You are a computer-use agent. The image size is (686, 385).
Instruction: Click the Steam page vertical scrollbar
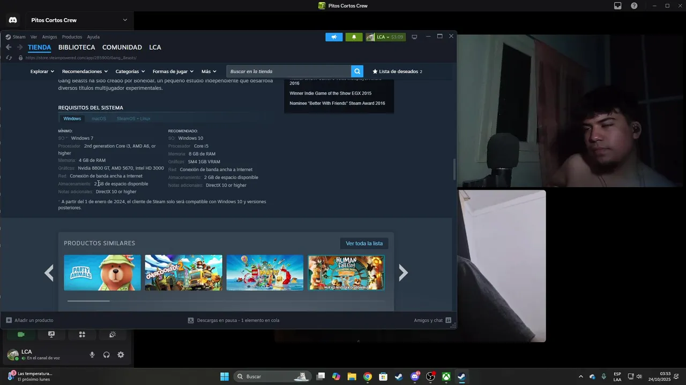pos(454,170)
